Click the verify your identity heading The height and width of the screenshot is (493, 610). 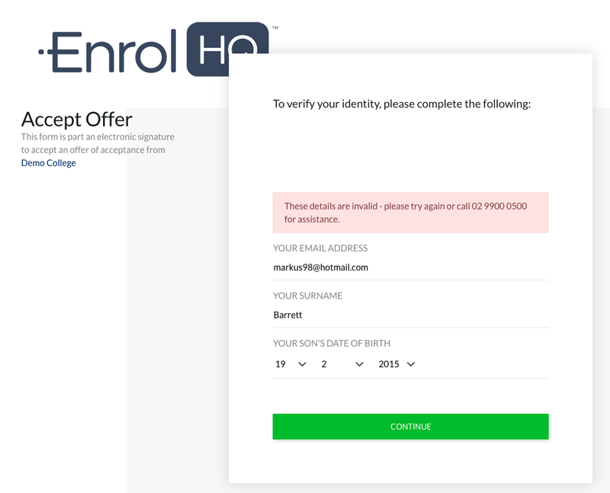pos(401,104)
